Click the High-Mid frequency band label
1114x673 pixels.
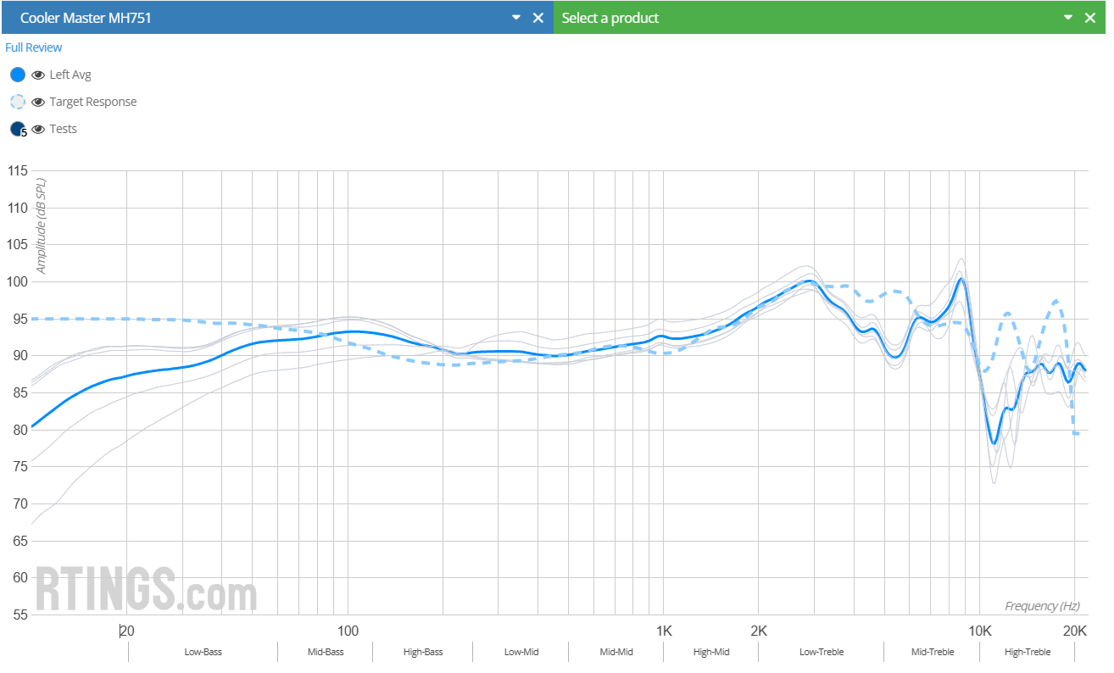click(711, 652)
